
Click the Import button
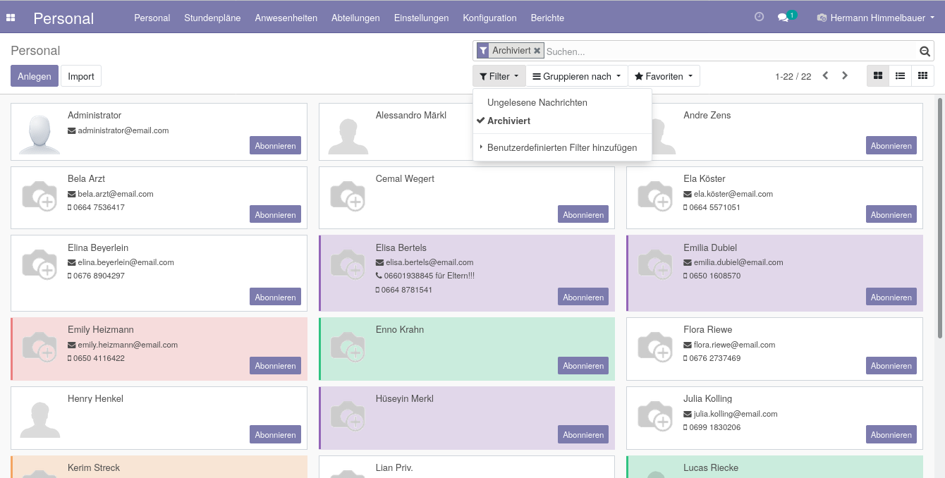tap(81, 76)
